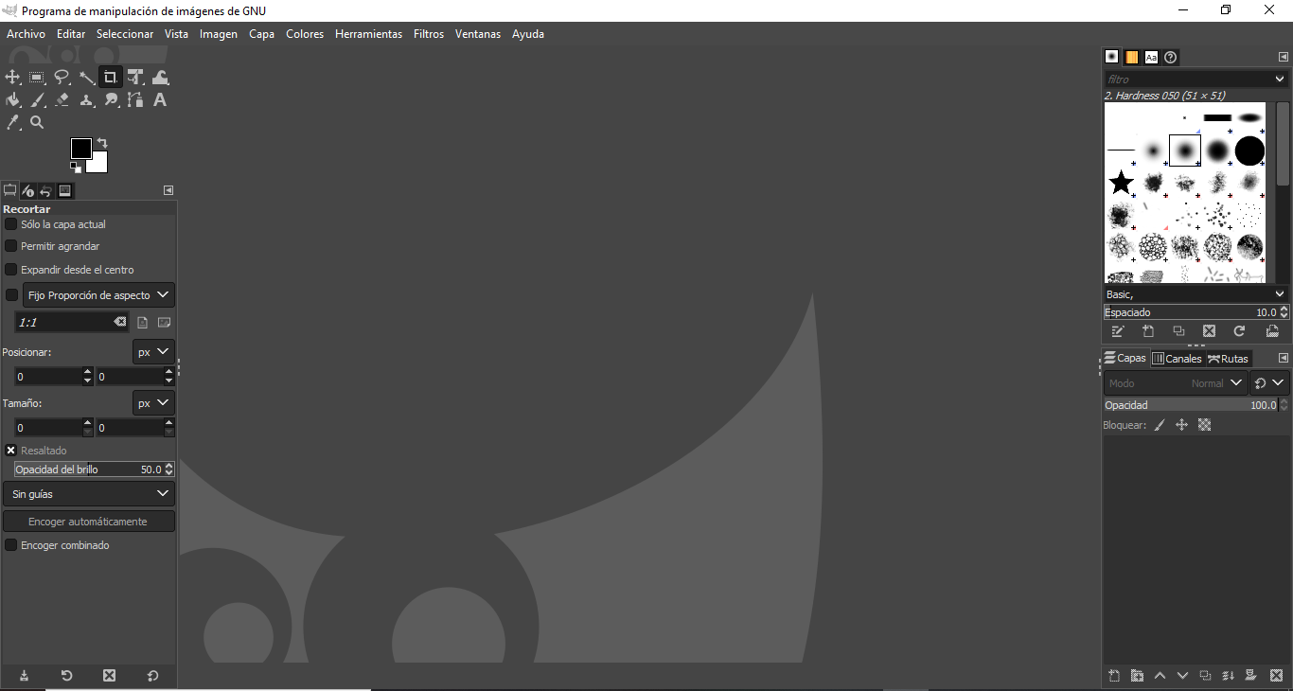Enable 'Permitir agrandar' checkbox
Viewport: 1293px width, 691px height.
tap(11, 246)
